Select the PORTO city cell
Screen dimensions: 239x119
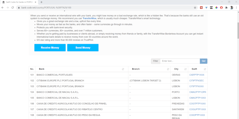179,92
